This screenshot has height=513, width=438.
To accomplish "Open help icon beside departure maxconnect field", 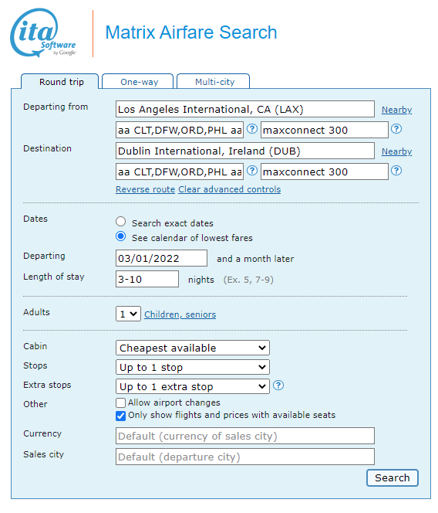I will click(x=396, y=129).
